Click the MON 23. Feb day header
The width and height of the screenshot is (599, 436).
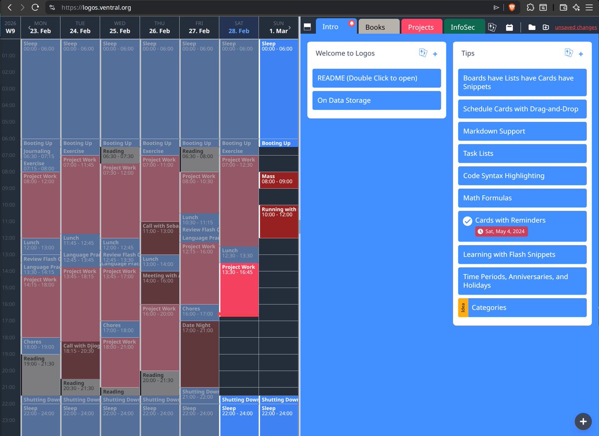click(40, 27)
